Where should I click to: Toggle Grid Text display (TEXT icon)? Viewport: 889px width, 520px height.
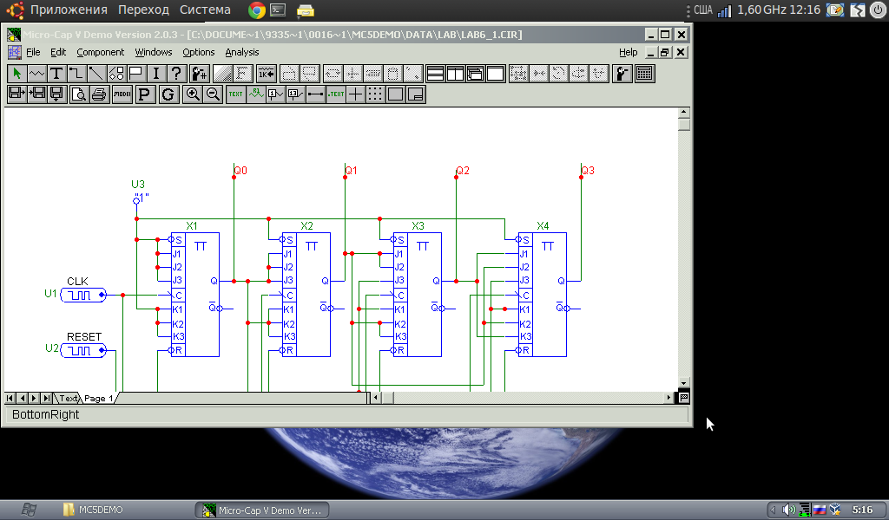(x=236, y=94)
